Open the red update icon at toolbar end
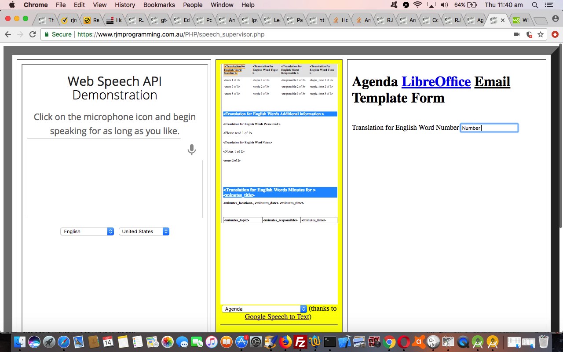 click(555, 34)
